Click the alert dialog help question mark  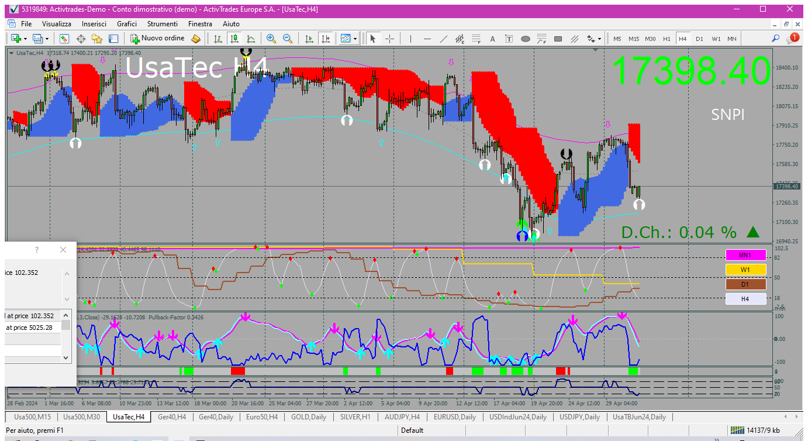pyautogui.click(x=37, y=250)
